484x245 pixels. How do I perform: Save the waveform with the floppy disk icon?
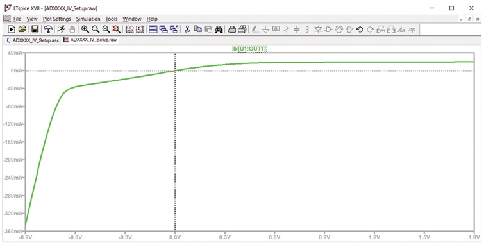[x=35, y=30]
